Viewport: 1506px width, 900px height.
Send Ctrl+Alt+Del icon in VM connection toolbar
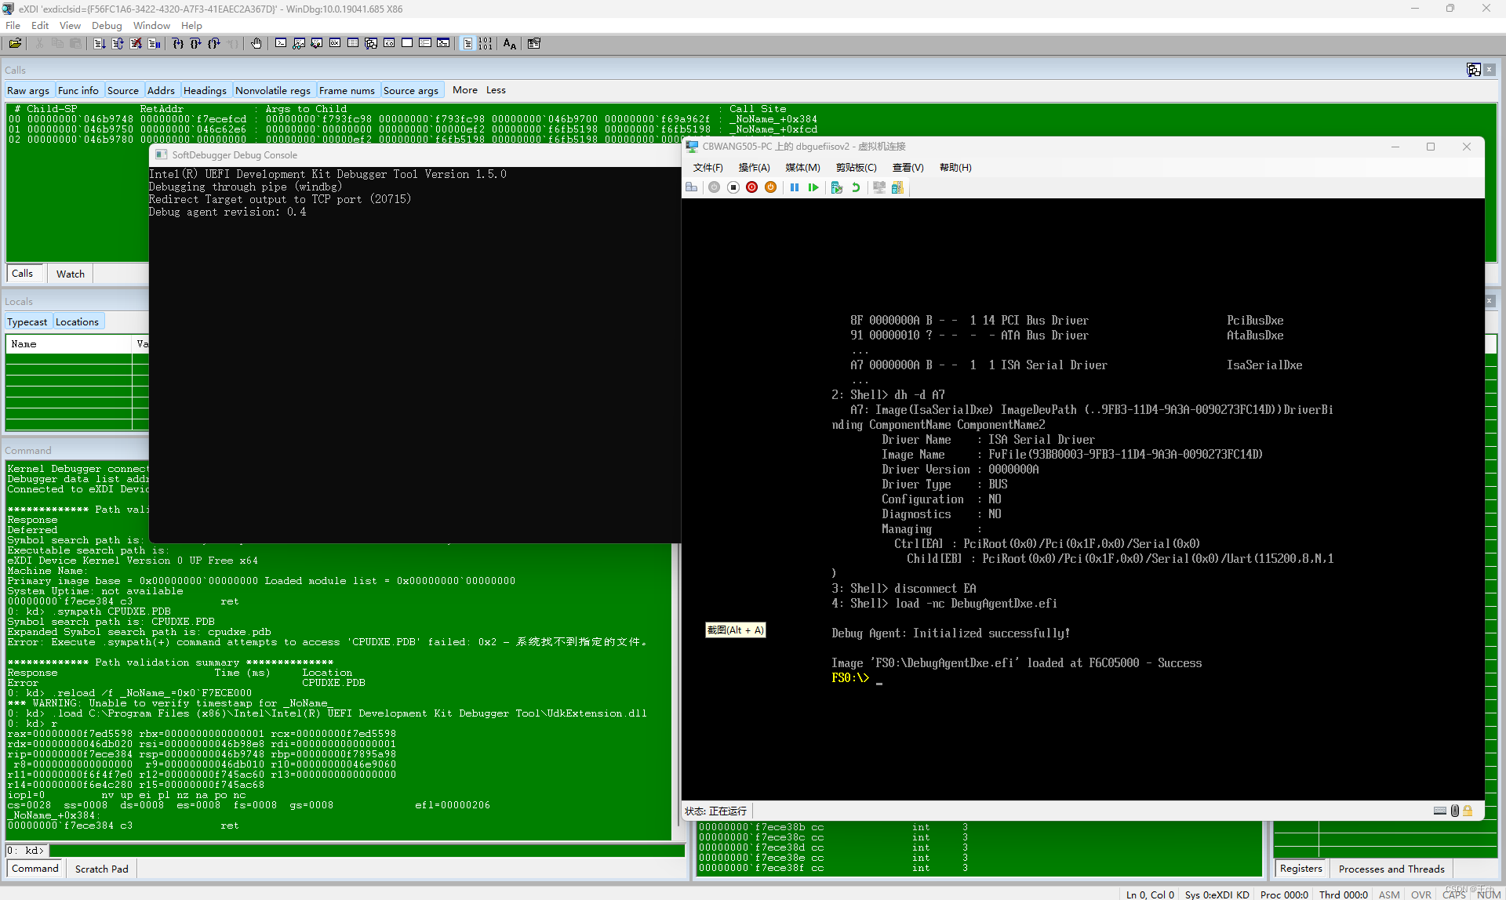pyautogui.click(x=691, y=187)
